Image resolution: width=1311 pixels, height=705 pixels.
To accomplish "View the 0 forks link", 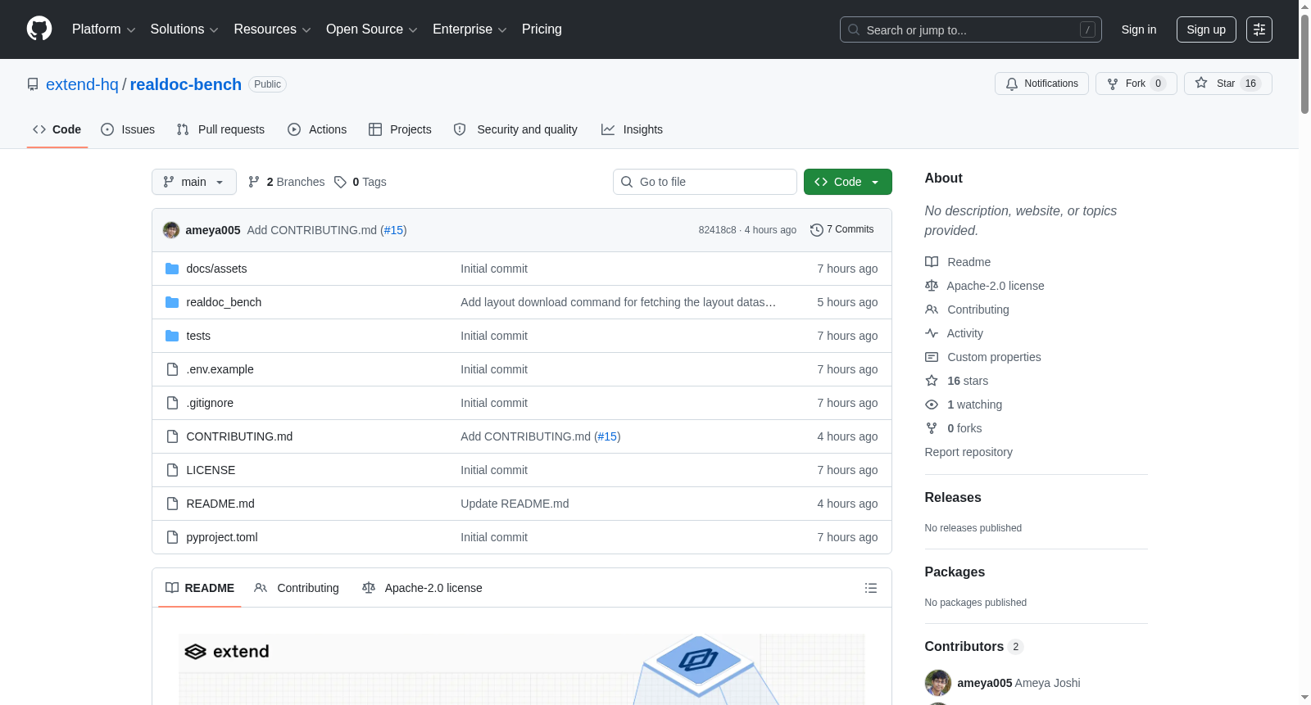I will [954, 428].
